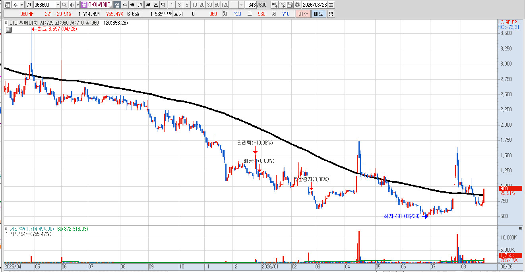525x272 pixels.
Task: Toggle small square before 거래량 panel title
Action: click(x=6, y=229)
